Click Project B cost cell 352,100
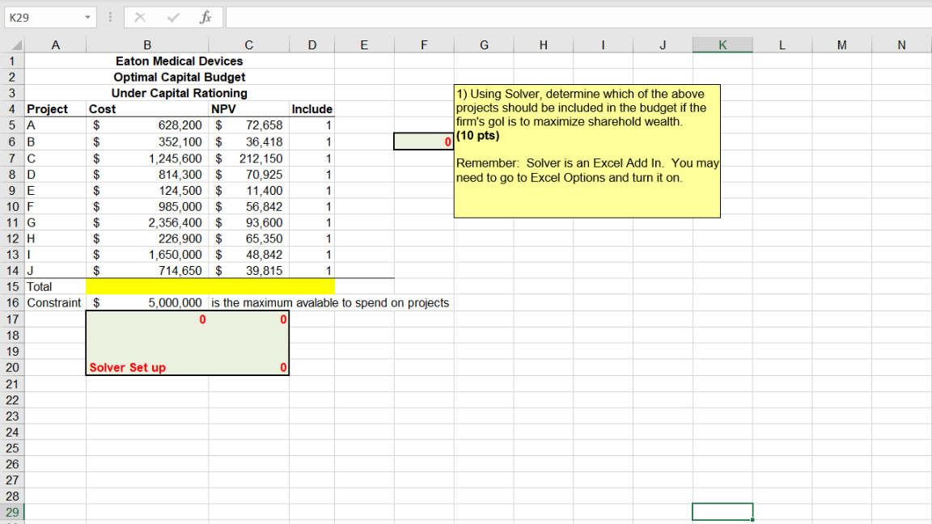 click(x=147, y=142)
